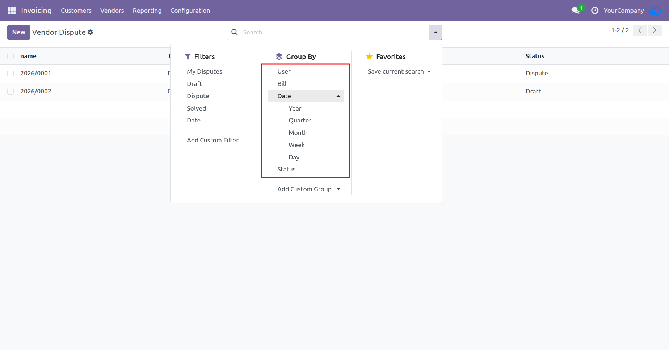Go to previous page arrow
Image resolution: width=669 pixels, height=350 pixels.
click(x=640, y=30)
